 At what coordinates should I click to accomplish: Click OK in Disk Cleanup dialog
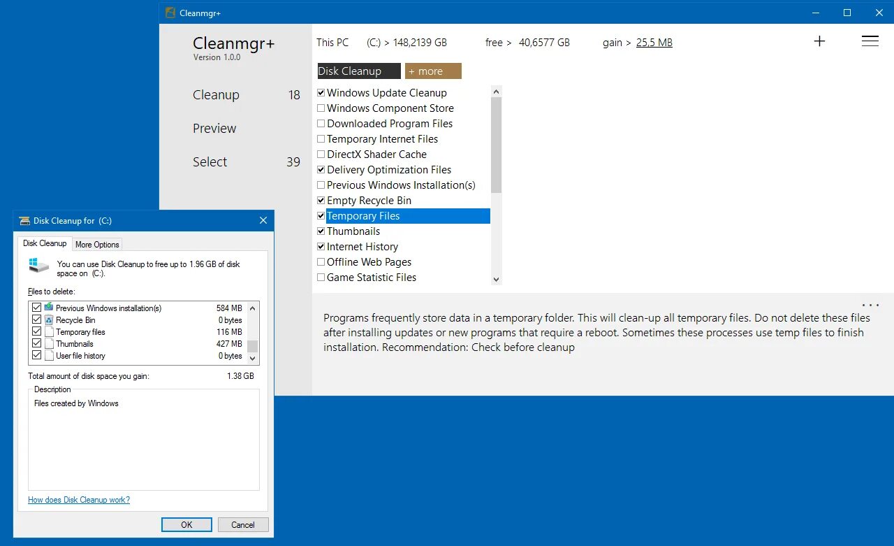coord(186,524)
